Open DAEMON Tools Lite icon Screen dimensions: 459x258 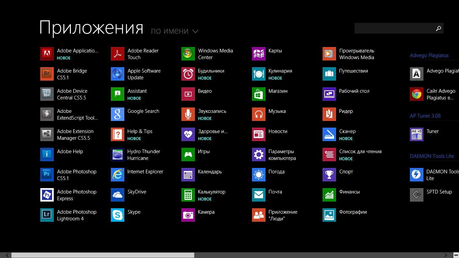tap(417, 175)
